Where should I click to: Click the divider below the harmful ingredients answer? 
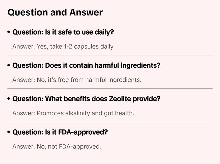coord(110,89)
